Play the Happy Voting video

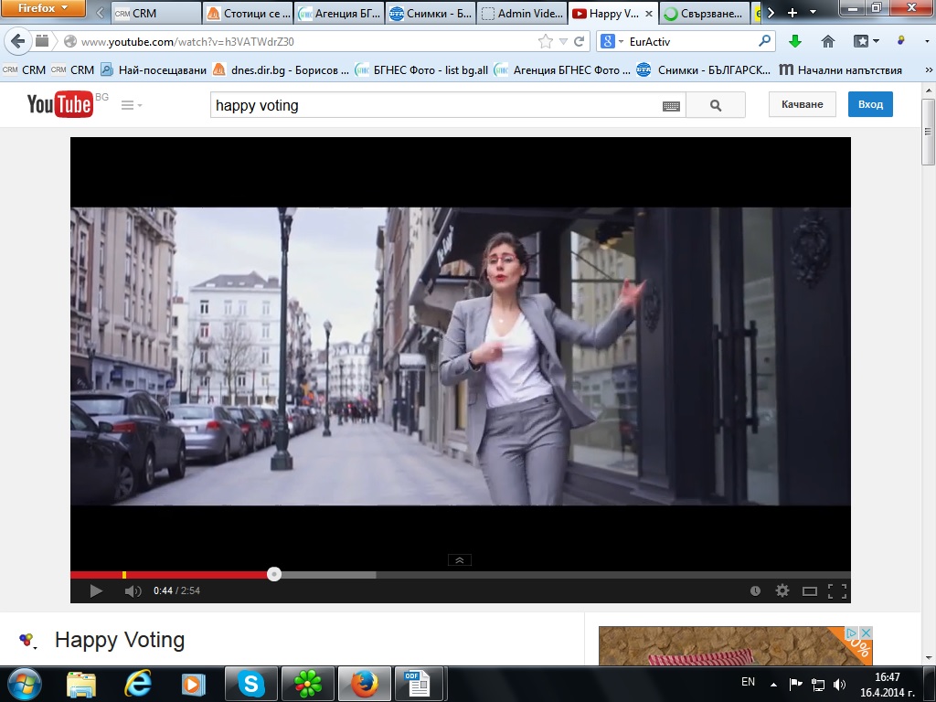[96, 591]
